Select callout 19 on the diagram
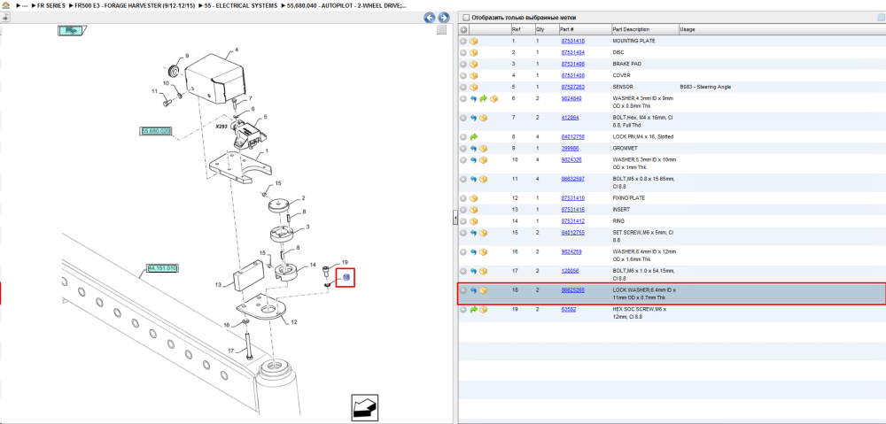 (x=345, y=263)
